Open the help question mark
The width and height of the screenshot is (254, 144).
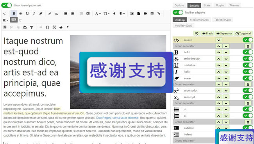tap(68, 27)
